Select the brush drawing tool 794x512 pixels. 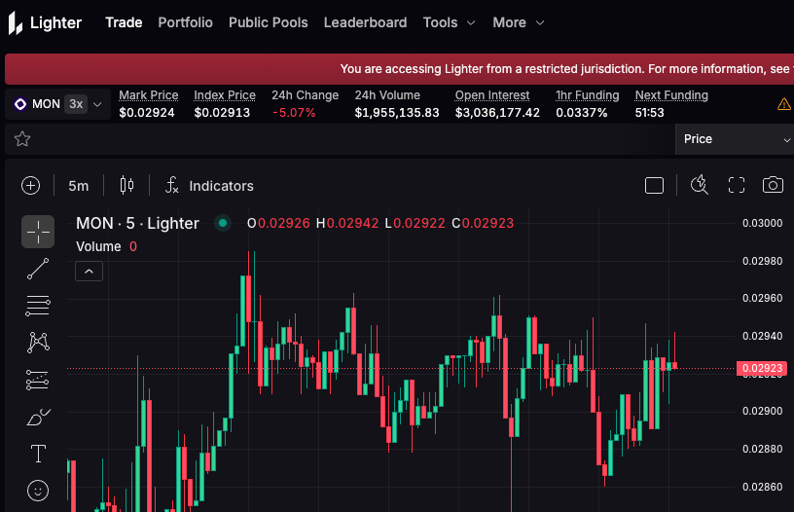pos(38,417)
